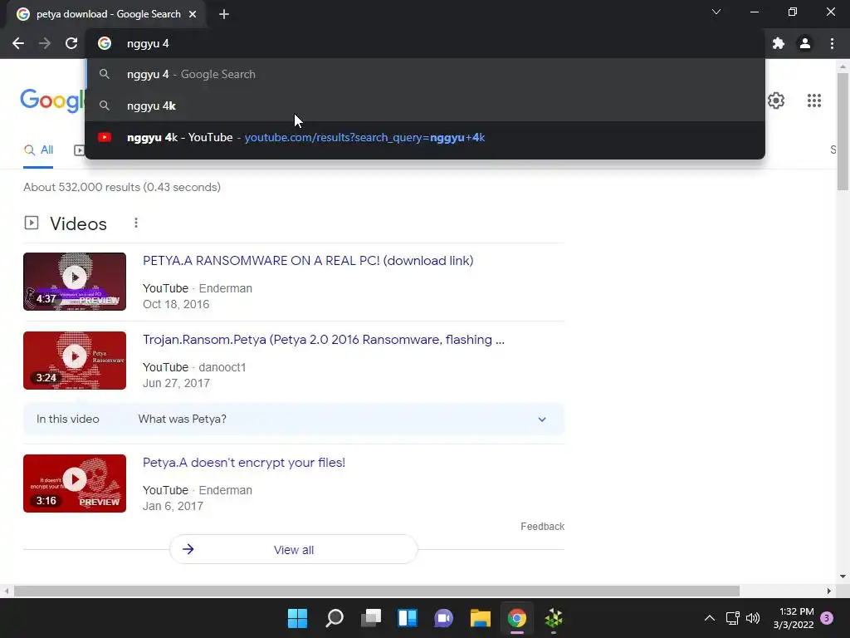Open a new tab with the plus button
The width and height of the screenshot is (850, 638).
tap(224, 14)
